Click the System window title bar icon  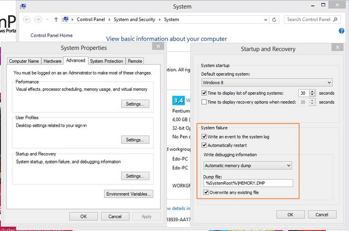coord(23,6)
